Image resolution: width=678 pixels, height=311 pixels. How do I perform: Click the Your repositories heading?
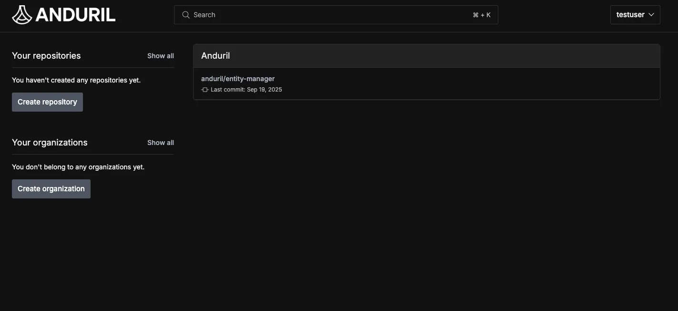coord(46,56)
